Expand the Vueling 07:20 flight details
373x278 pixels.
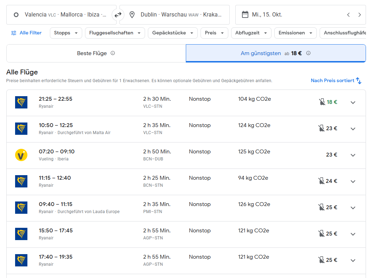(x=353, y=155)
